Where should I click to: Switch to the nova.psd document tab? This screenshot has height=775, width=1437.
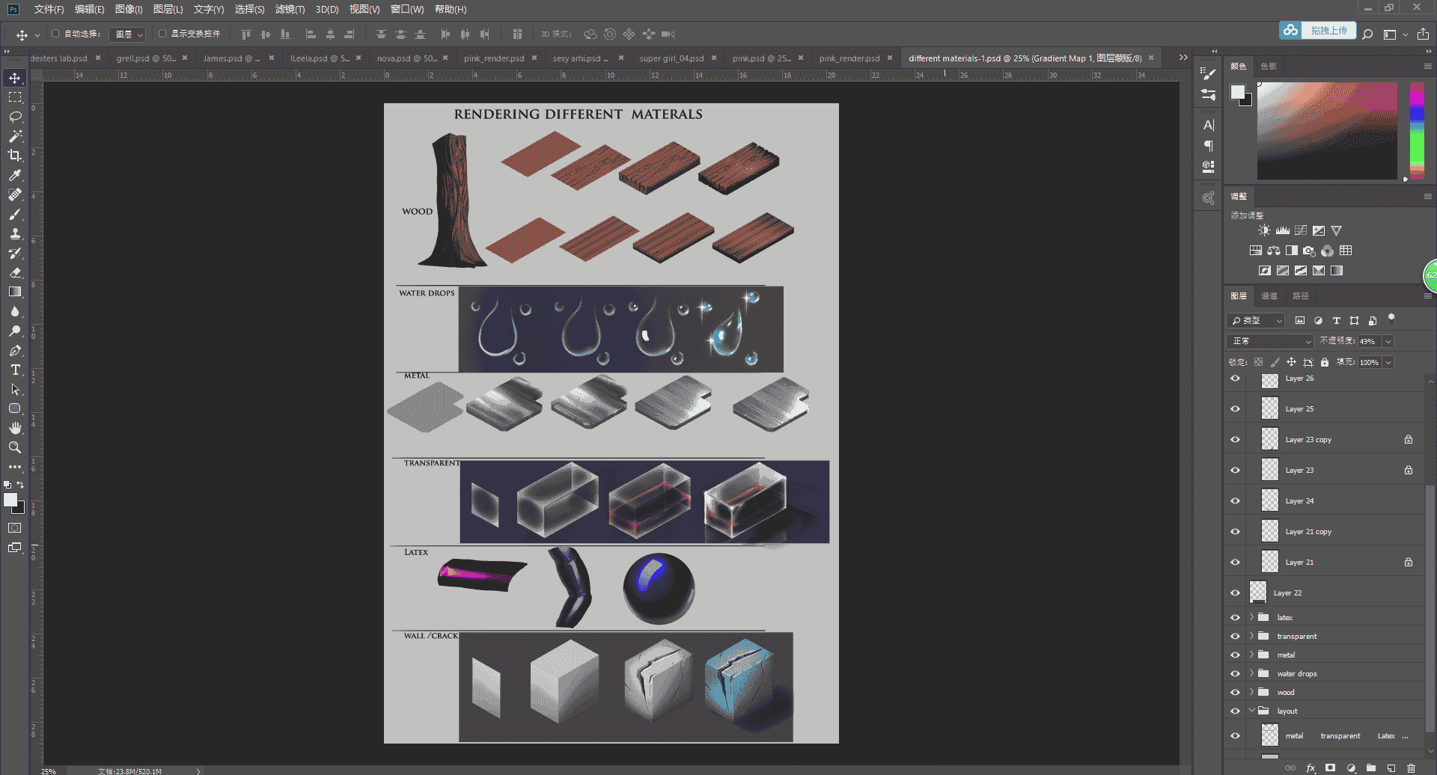coord(406,58)
